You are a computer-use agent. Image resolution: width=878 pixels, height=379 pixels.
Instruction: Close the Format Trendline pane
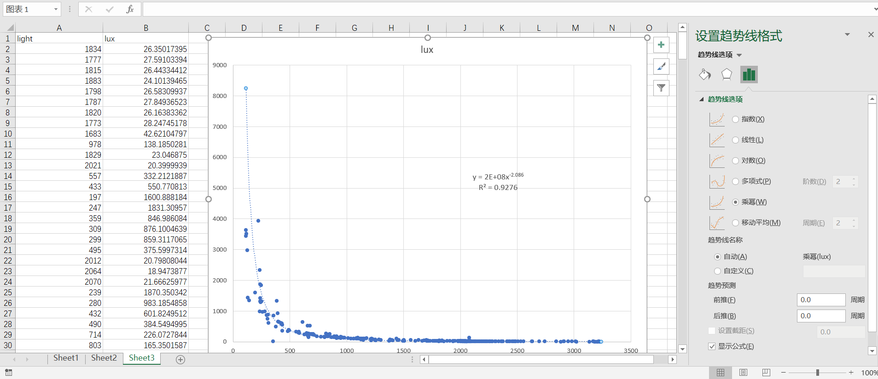871,34
